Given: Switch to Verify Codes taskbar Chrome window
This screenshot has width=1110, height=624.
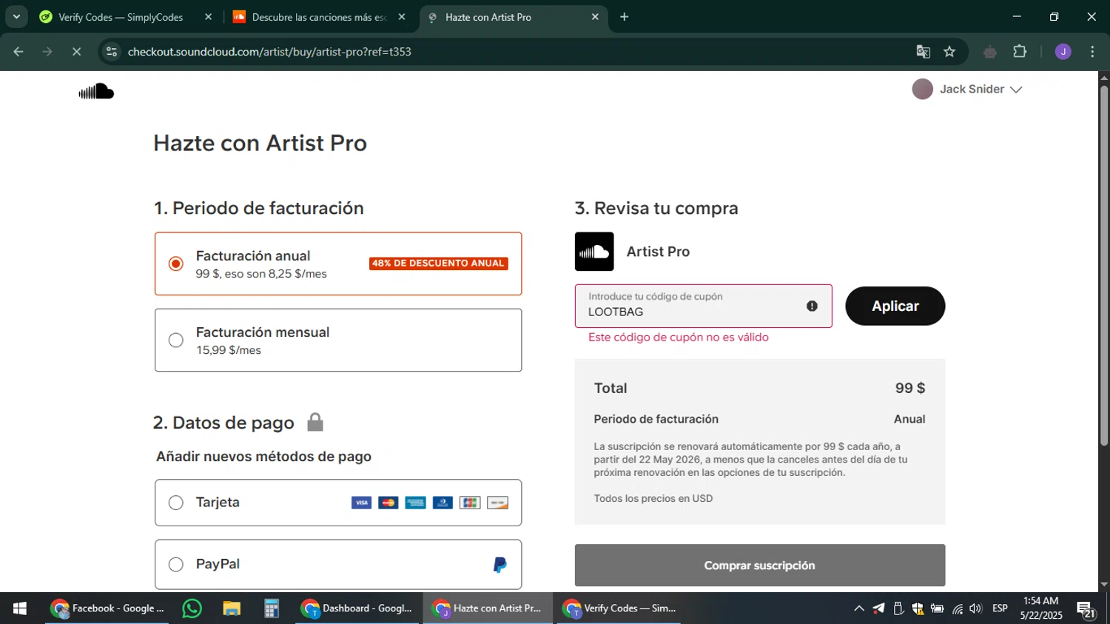Looking at the screenshot, I should (x=620, y=608).
